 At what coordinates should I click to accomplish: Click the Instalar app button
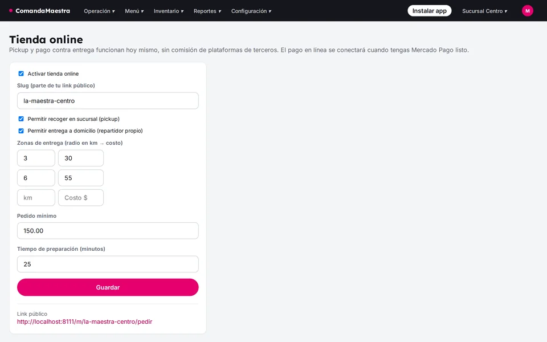(x=430, y=11)
